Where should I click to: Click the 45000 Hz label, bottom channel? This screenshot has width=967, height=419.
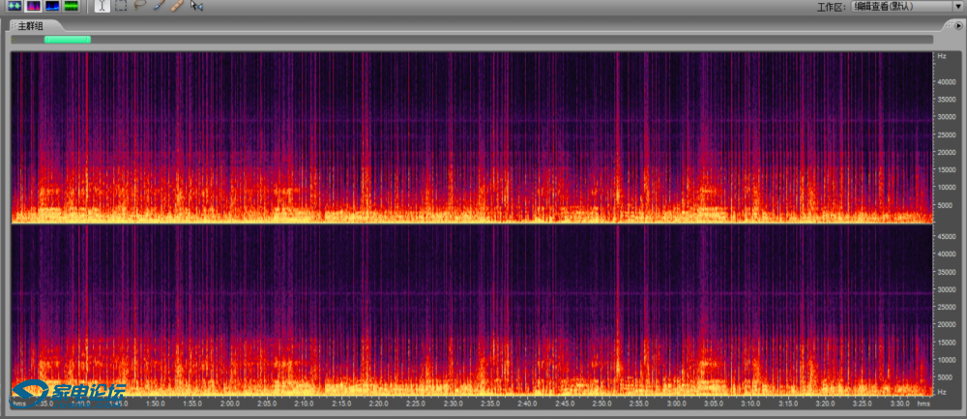click(x=946, y=236)
